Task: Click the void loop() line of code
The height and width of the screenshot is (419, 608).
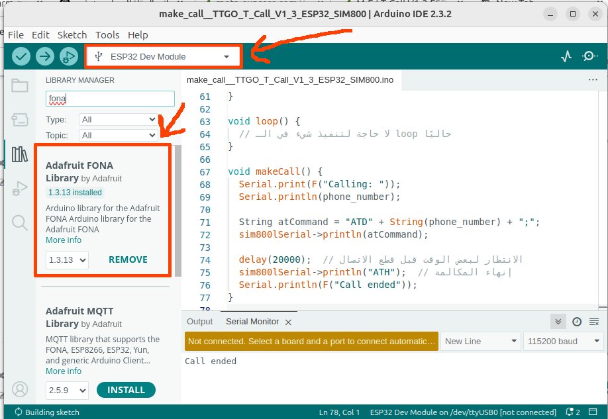Action: 264,121
